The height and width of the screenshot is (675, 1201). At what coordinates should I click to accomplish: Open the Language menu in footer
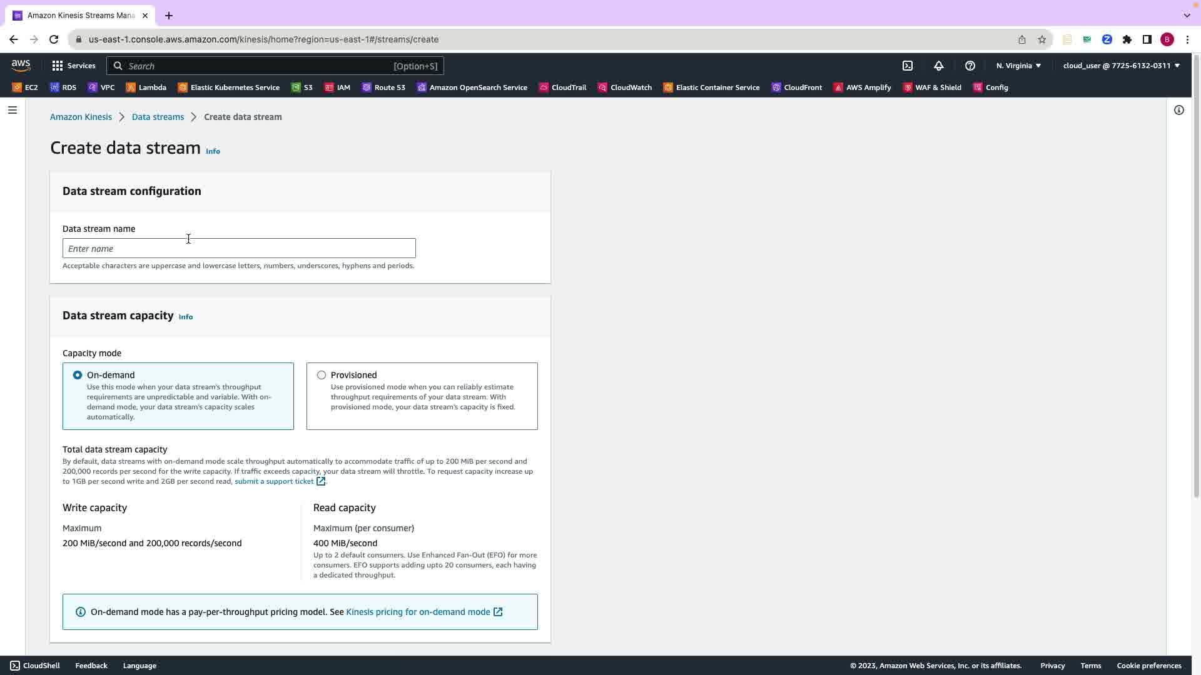point(139,666)
